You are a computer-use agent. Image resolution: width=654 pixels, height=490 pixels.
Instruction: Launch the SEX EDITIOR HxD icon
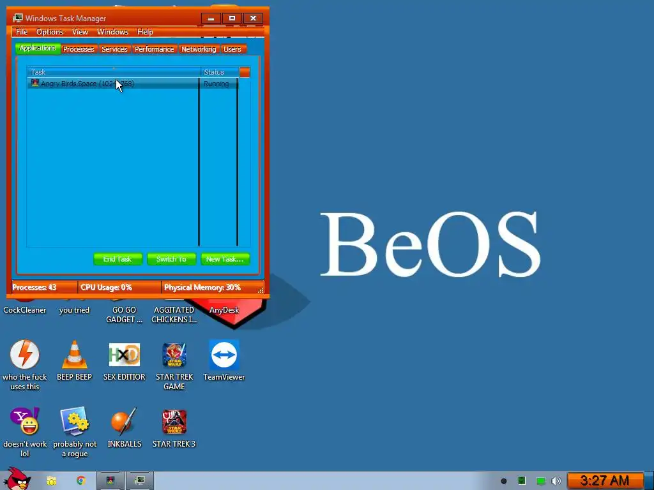pyautogui.click(x=125, y=355)
